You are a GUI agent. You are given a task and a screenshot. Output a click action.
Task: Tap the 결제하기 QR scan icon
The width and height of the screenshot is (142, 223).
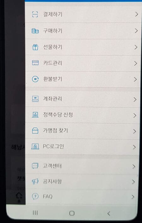35,14
